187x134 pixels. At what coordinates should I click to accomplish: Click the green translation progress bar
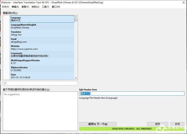point(132,129)
